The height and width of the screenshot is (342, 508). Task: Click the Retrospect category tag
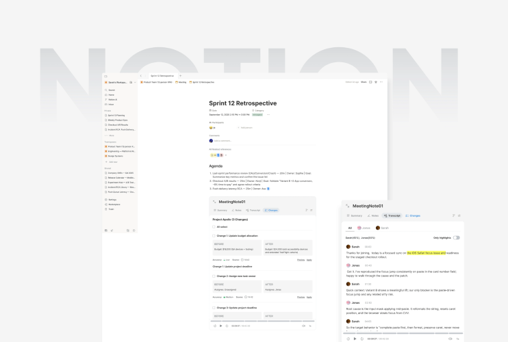(x=257, y=115)
